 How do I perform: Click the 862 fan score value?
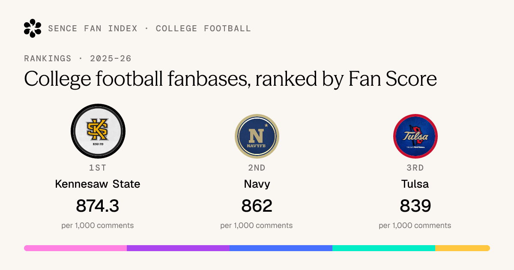257,206
